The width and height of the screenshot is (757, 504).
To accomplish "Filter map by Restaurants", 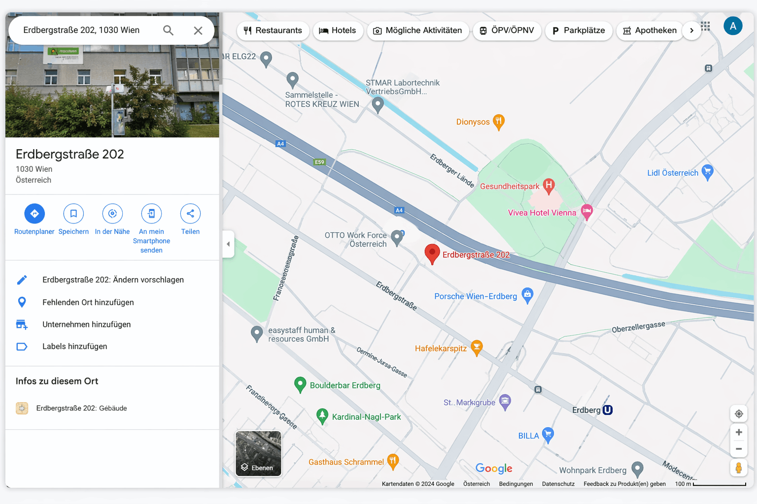I will click(x=273, y=31).
